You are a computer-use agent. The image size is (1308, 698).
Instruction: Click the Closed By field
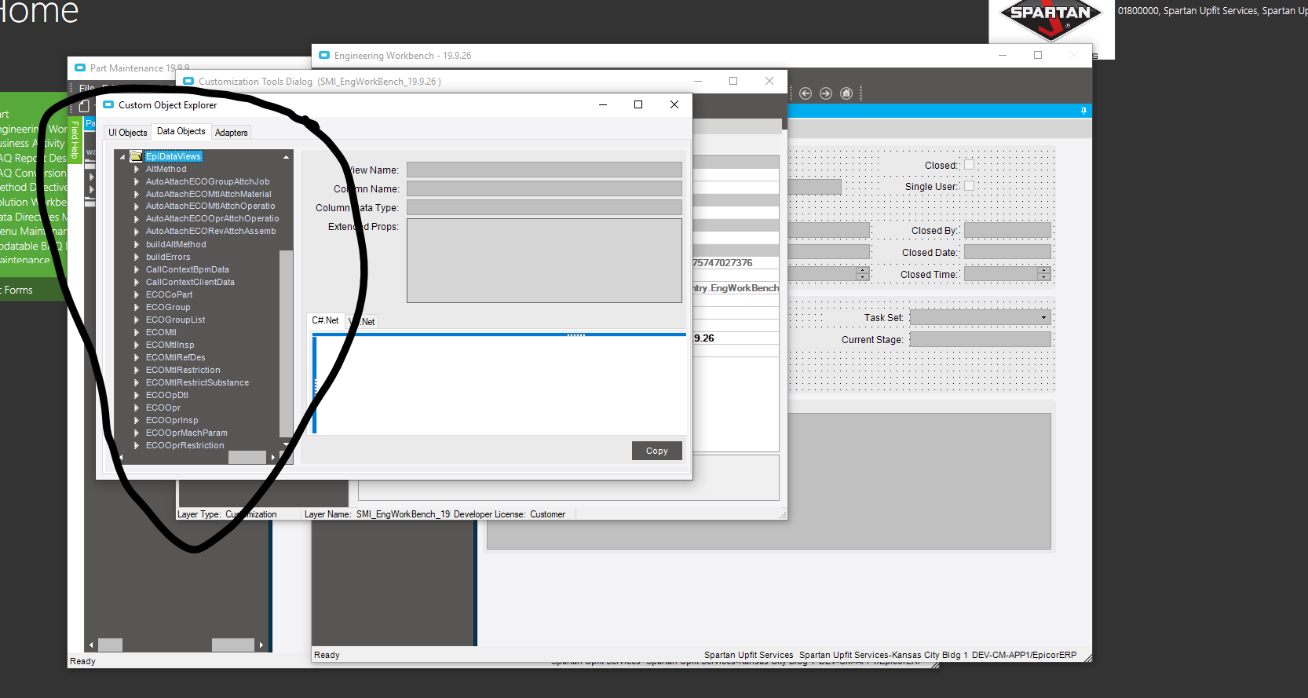pyautogui.click(x=1007, y=230)
